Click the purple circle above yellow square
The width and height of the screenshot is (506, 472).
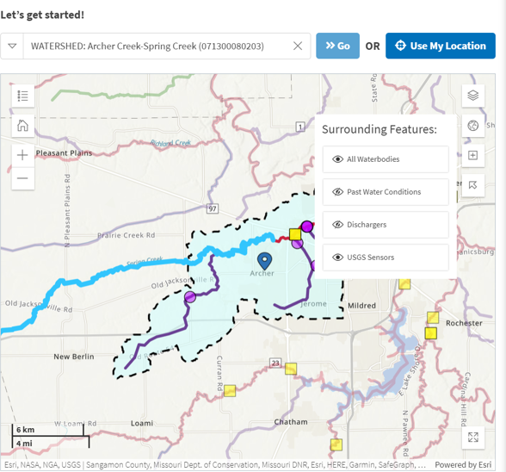[307, 227]
